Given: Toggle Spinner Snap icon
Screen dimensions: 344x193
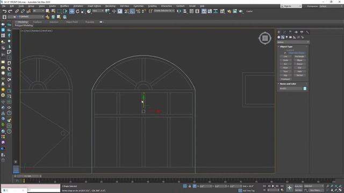Looking at the screenshot, I should pyautogui.click(x=144, y=11).
